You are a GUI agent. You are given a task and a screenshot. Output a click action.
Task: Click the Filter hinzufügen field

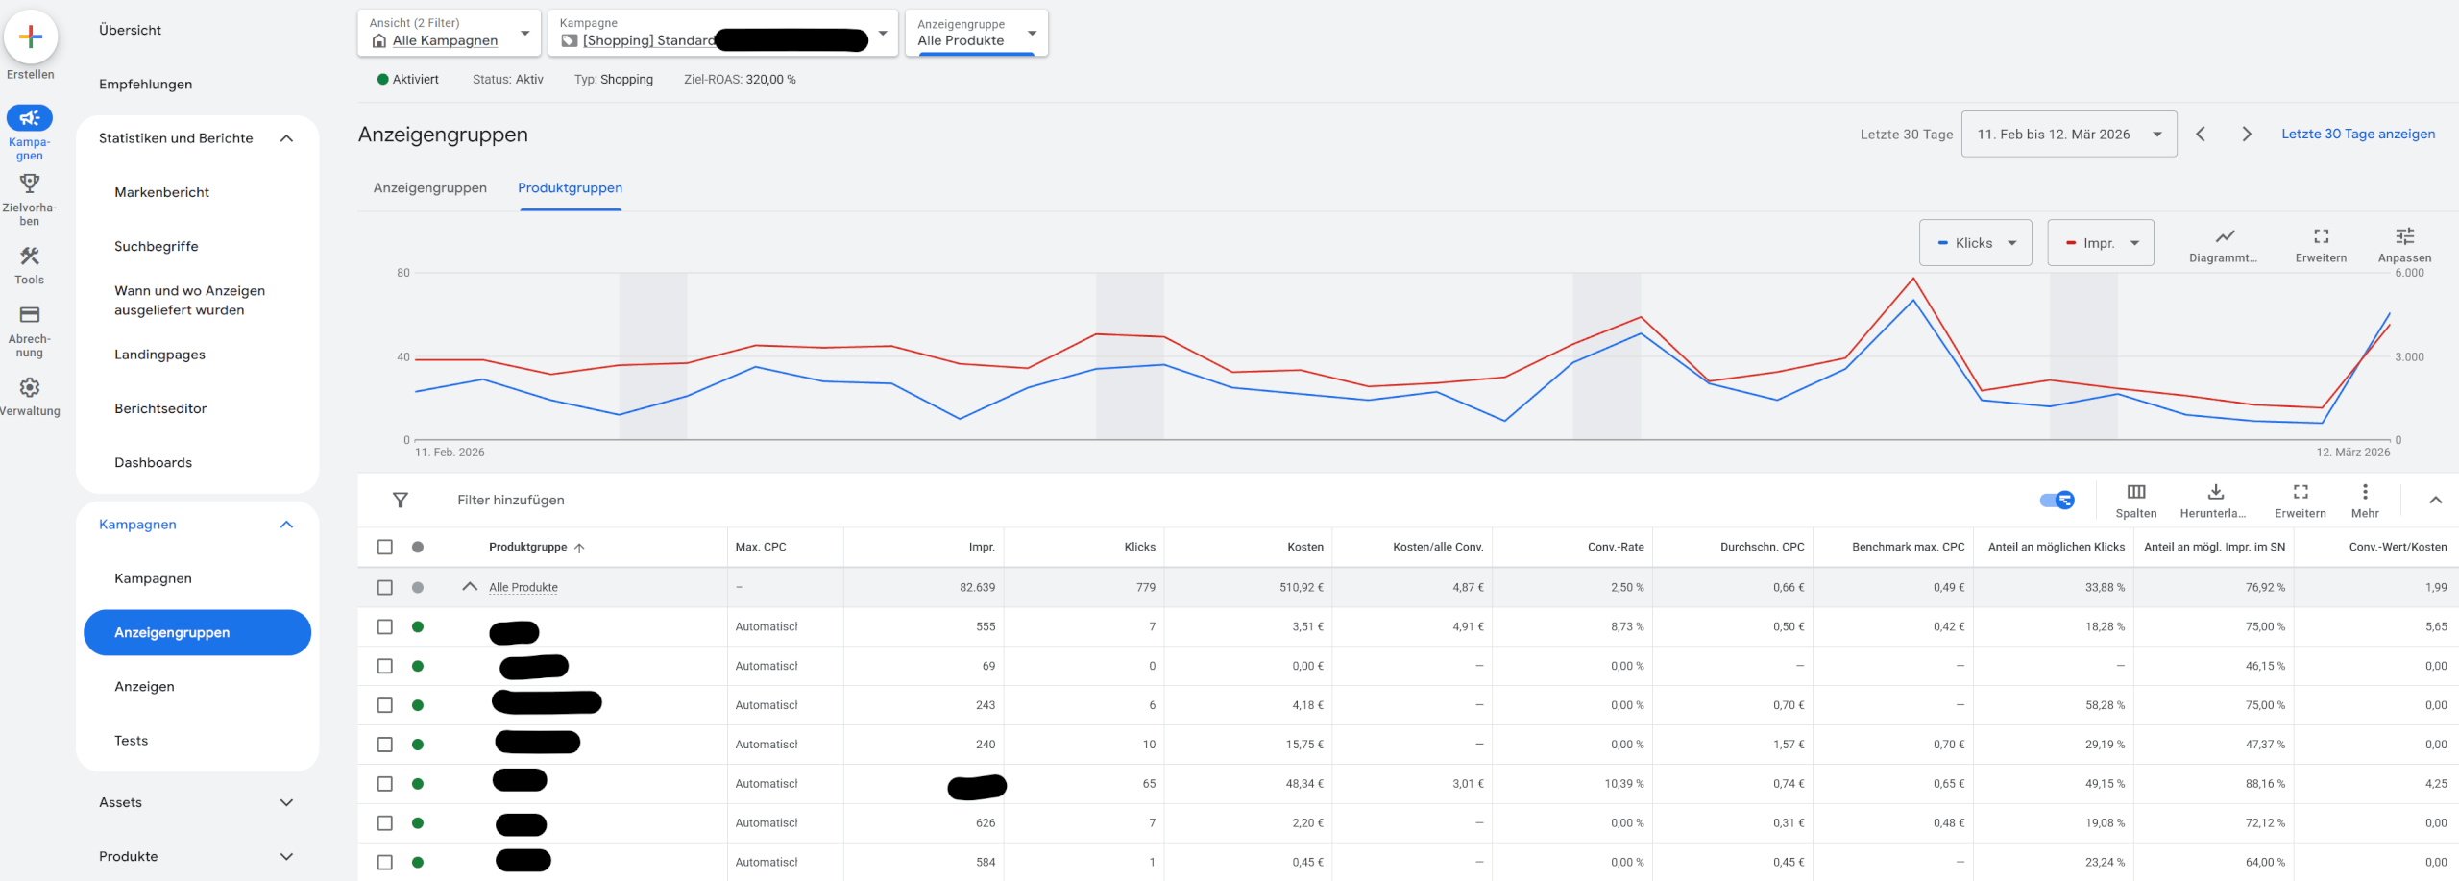point(511,500)
